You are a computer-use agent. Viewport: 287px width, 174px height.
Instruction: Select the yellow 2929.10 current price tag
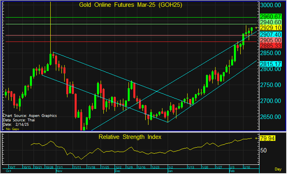[x=271, y=28]
